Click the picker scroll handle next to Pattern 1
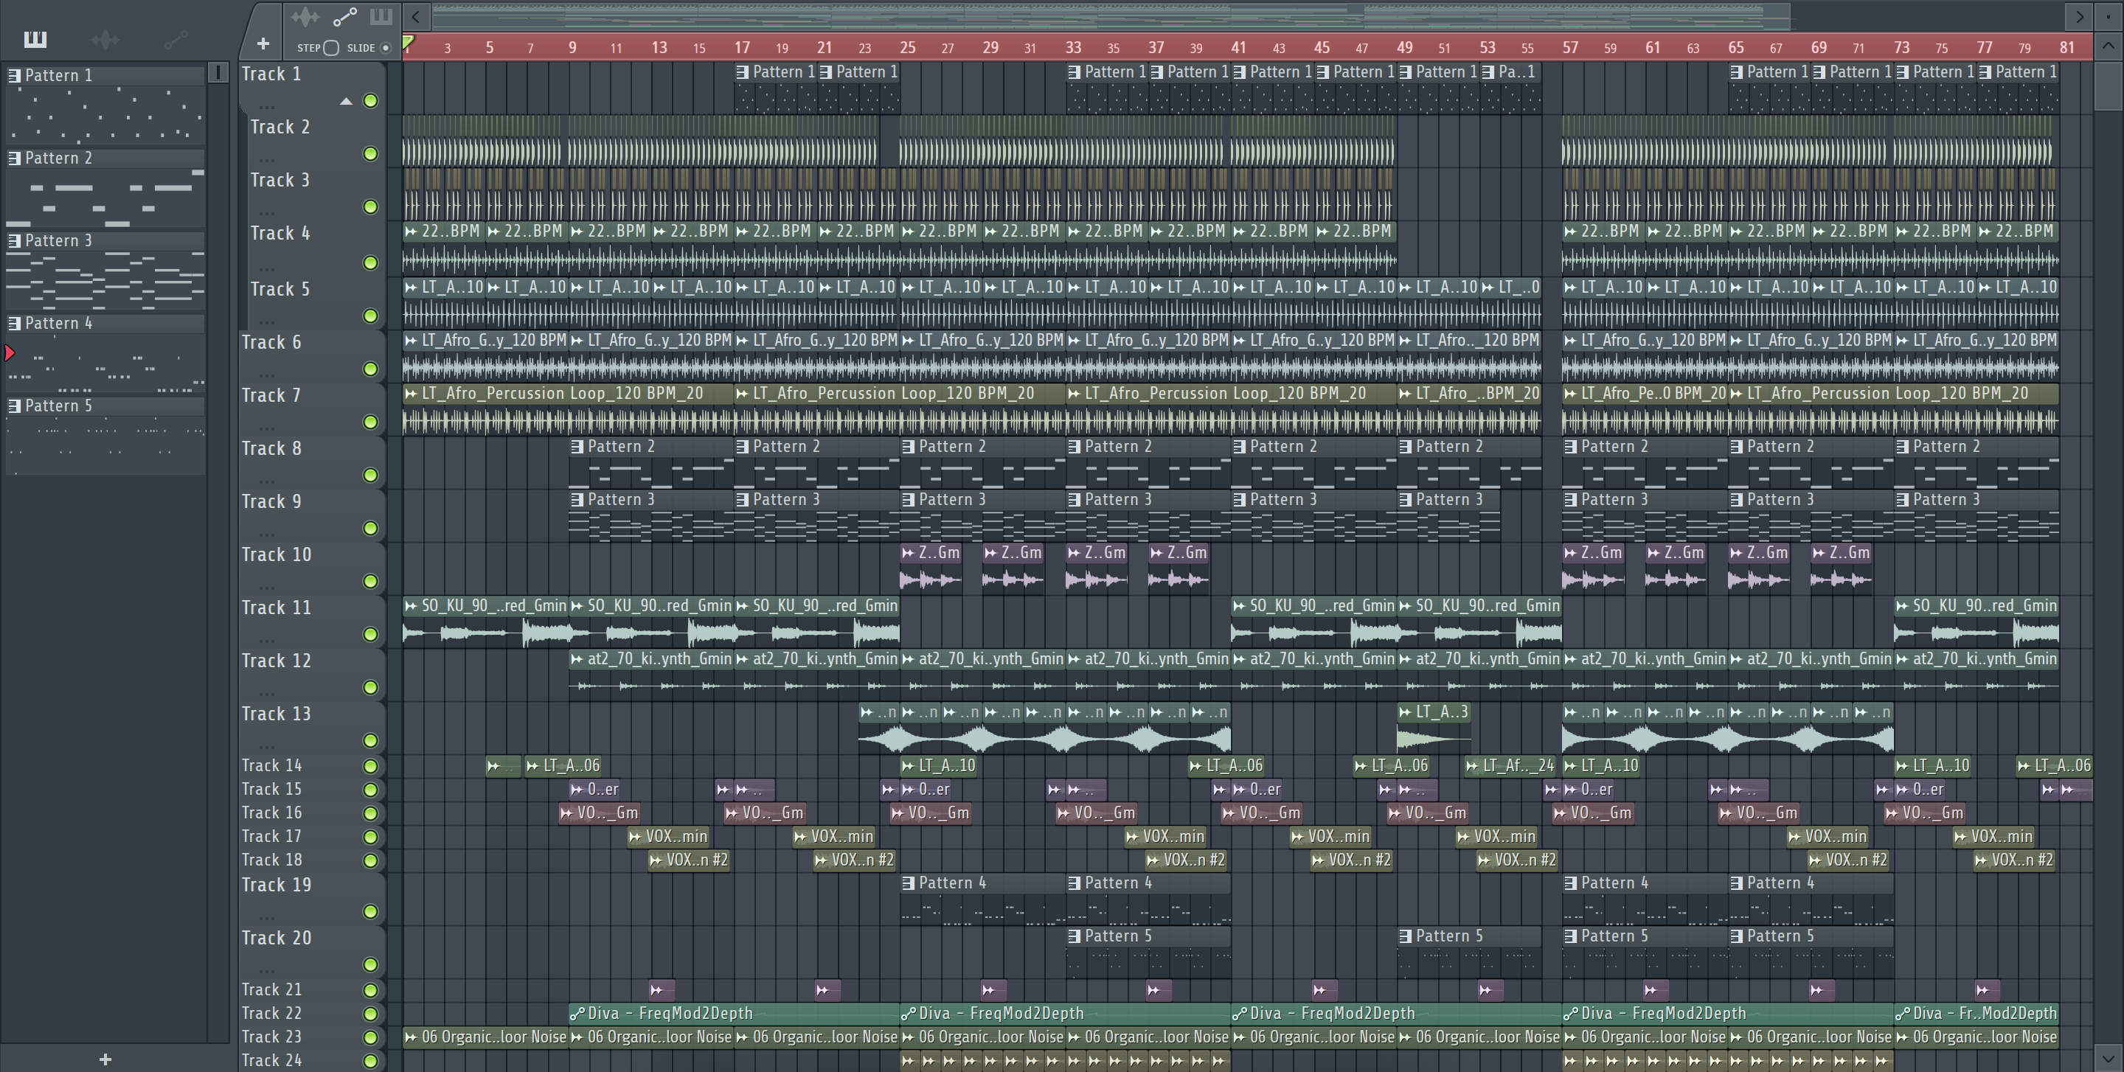2124x1072 pixels. 218,72
